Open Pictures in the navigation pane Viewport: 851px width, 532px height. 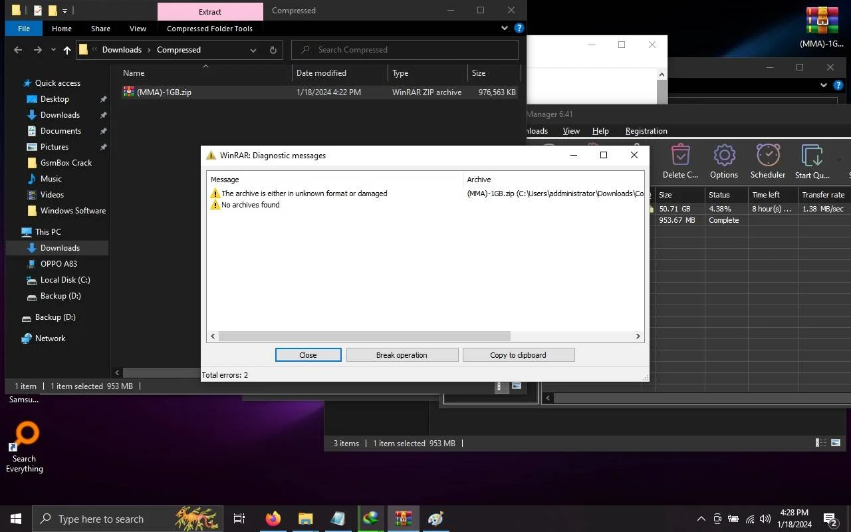pyautogui.click(x=55, y=147)
